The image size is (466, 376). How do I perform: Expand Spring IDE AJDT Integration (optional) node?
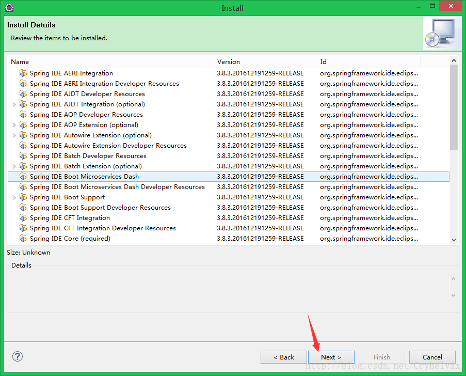click(x=14, y=104)
